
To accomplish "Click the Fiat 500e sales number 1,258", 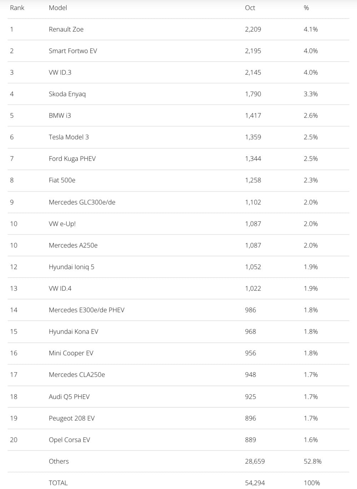I will tap(253, 180).
